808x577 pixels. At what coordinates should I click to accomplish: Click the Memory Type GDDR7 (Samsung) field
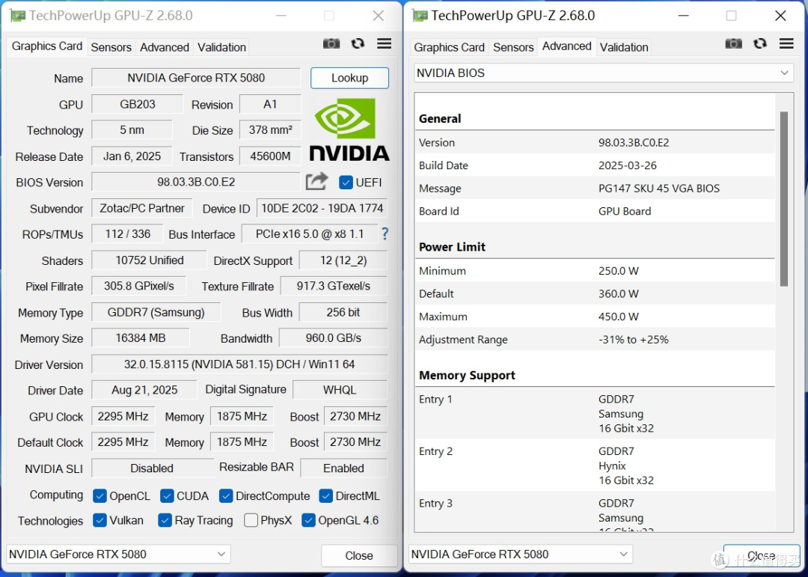[x=156, y=313]
